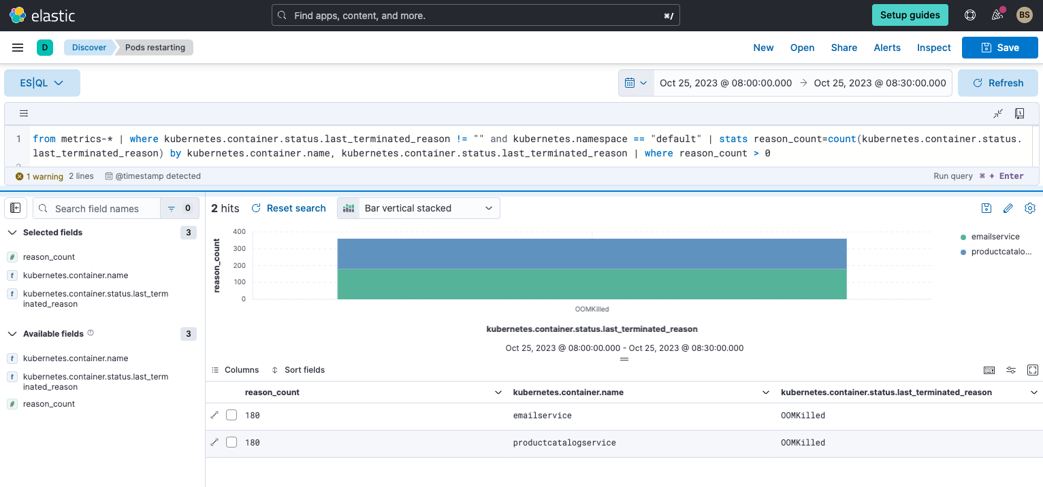The width and height of the screenshot is (1043, 487).
Task: Expand the emailservice row details
Action: [214, 415]
